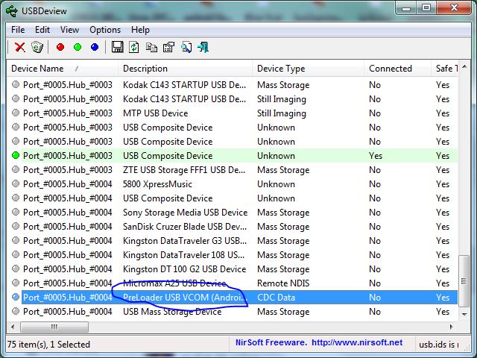Screen dimensions: 477x358
Task: Click the horizontal scrollbar thumb
Action: pyautogui.click(x=54, y=327)
